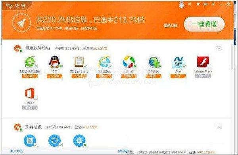The width and height of the screenshot is (238, 155).
Task: Select the QQ Player icon
Action: [x=154, y=62]
